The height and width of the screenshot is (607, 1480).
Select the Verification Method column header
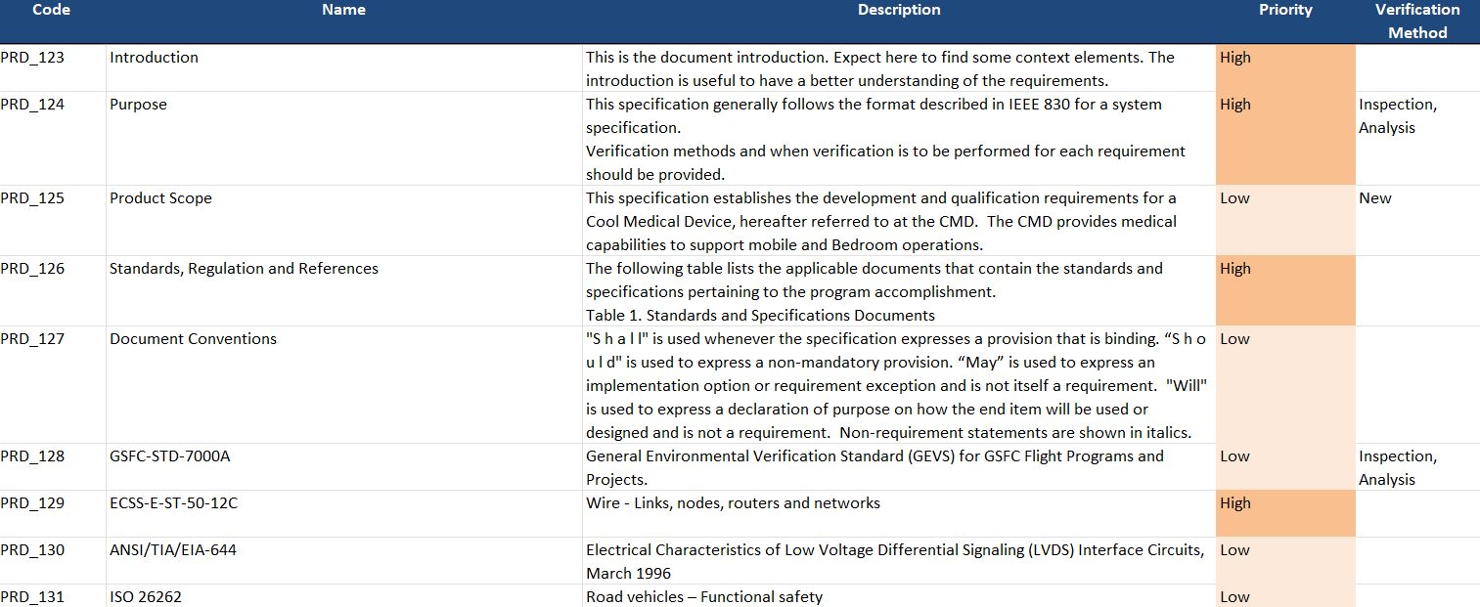point(1416,21)
